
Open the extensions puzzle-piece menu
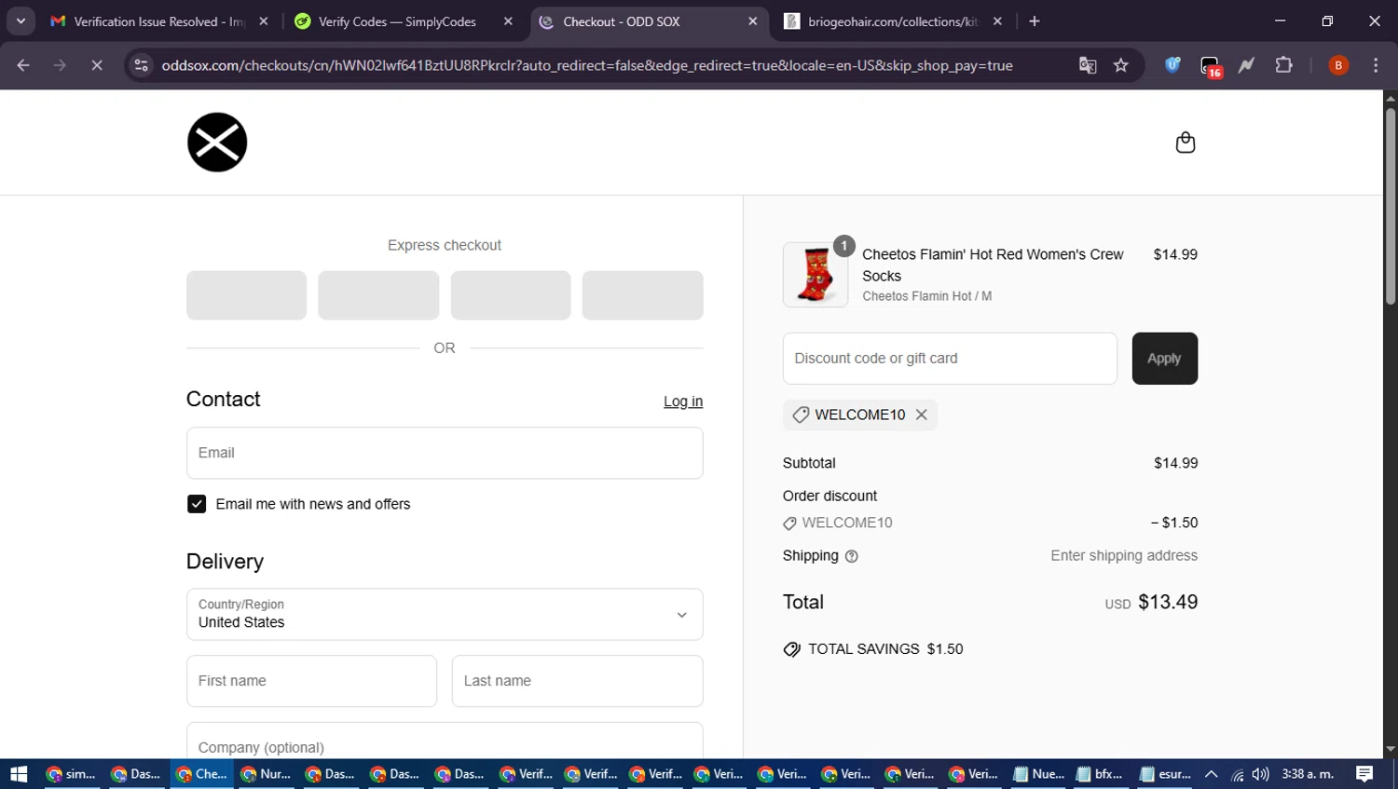(1283, 65)
